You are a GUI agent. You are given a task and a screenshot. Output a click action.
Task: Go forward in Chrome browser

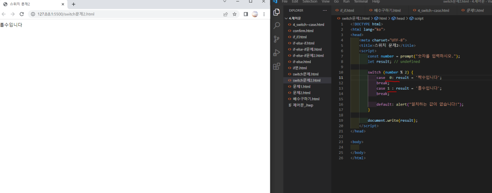(x=13, y=14)
